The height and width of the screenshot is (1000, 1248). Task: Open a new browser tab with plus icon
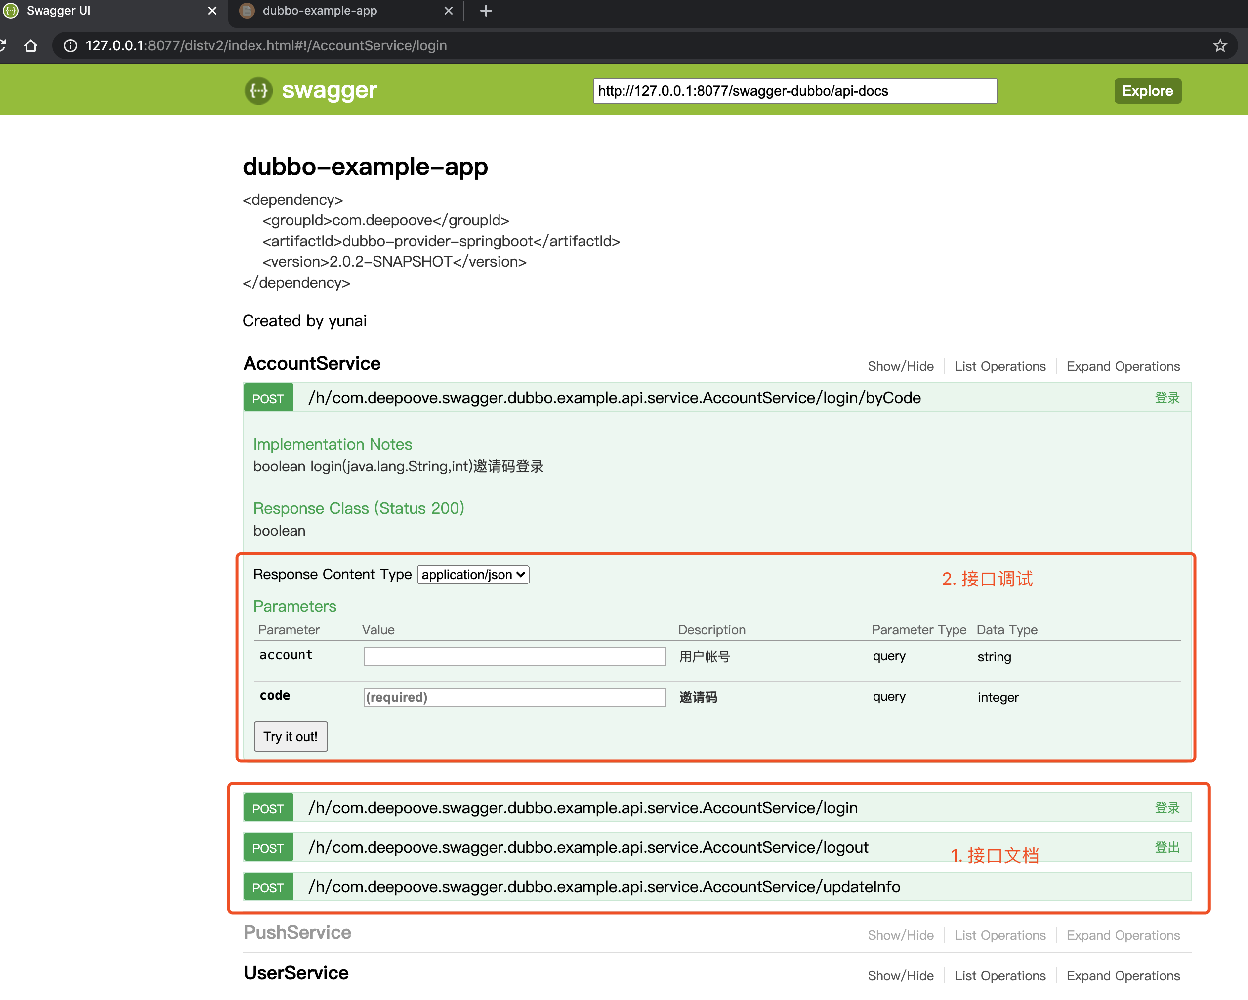point(486,11)
